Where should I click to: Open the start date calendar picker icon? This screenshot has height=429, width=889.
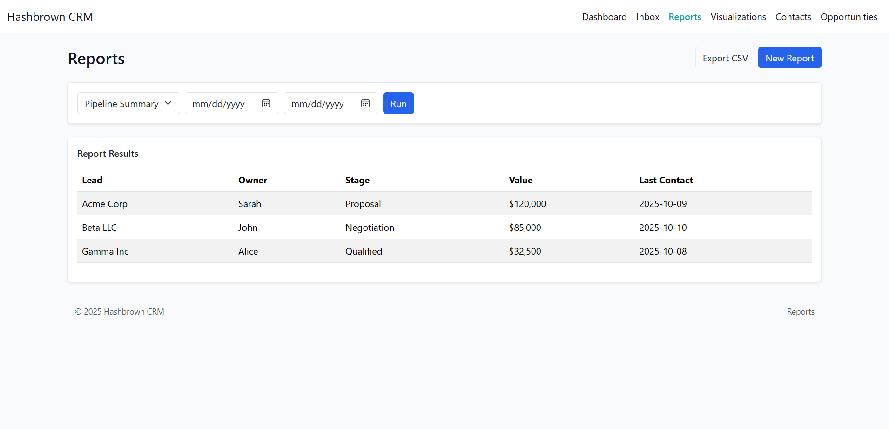(x=266, y=103)
